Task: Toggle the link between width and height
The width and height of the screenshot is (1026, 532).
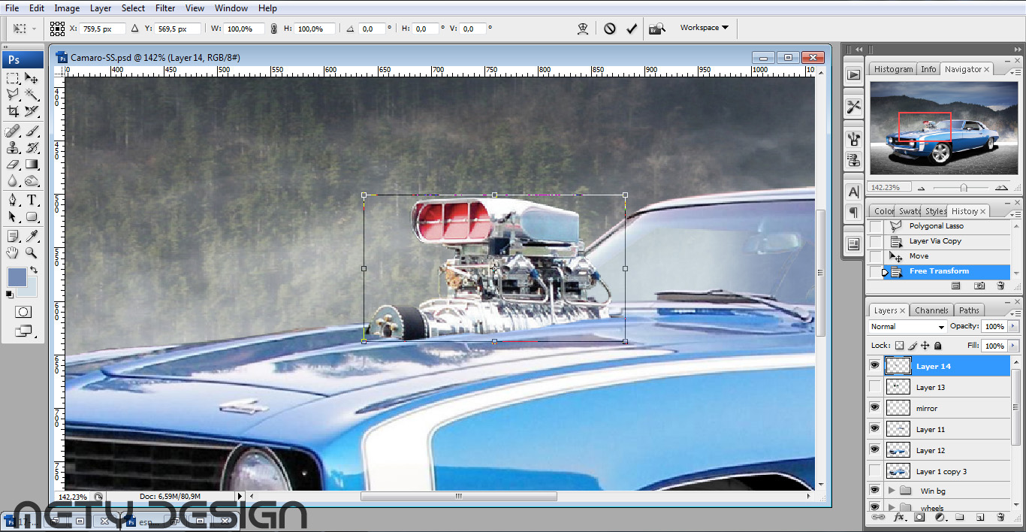Action: pos(273,29)
